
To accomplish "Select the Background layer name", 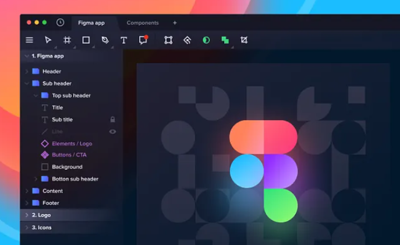I will (x=67, y=167).
